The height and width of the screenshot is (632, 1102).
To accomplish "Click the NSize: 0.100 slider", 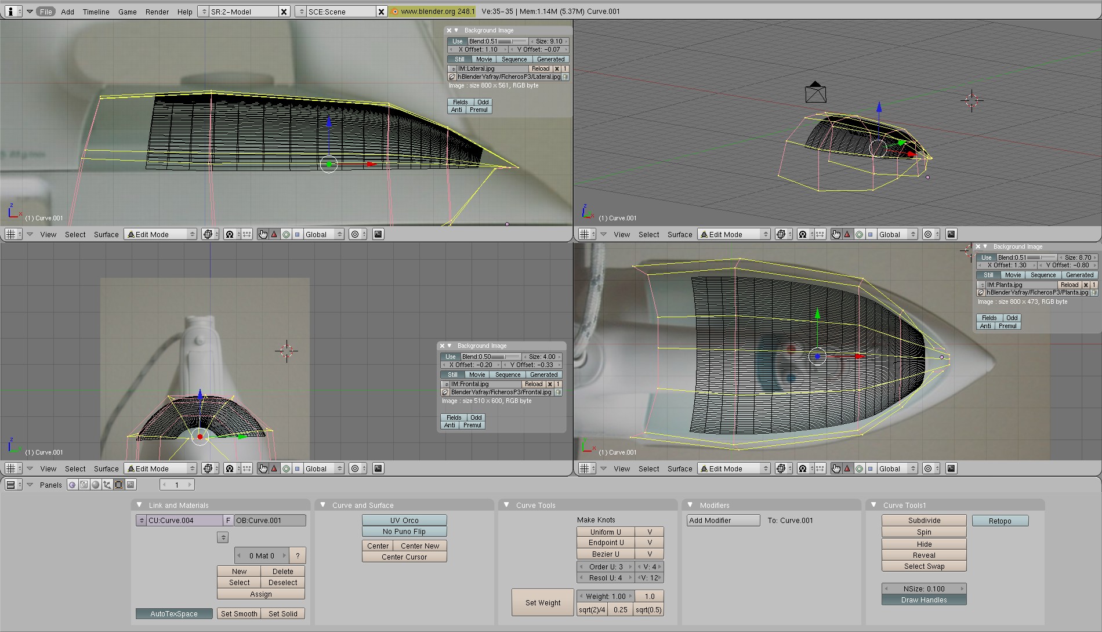I will click(x=924, y=589).
